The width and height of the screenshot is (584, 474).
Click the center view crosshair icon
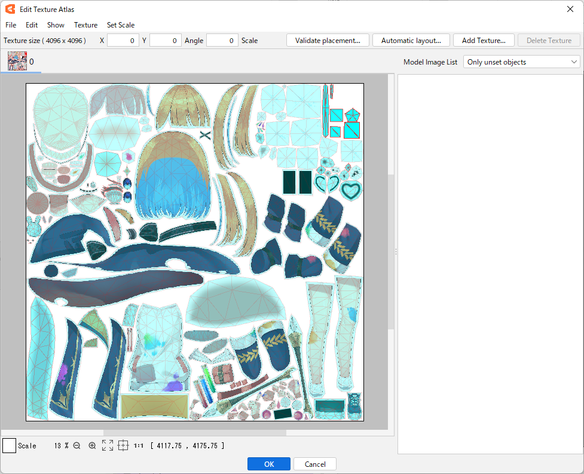pyautogui.click(x=123, y=446)
